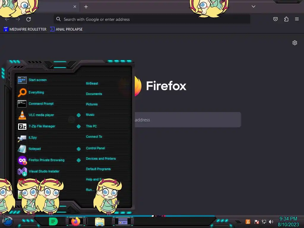Open Action Center flag icon
The height and width of the screenshot is (228, 304).
[256, 221]
